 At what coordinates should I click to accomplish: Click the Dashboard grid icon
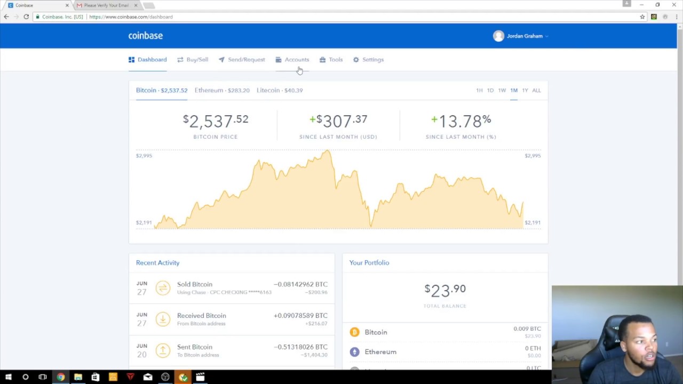tap(131, 60)
